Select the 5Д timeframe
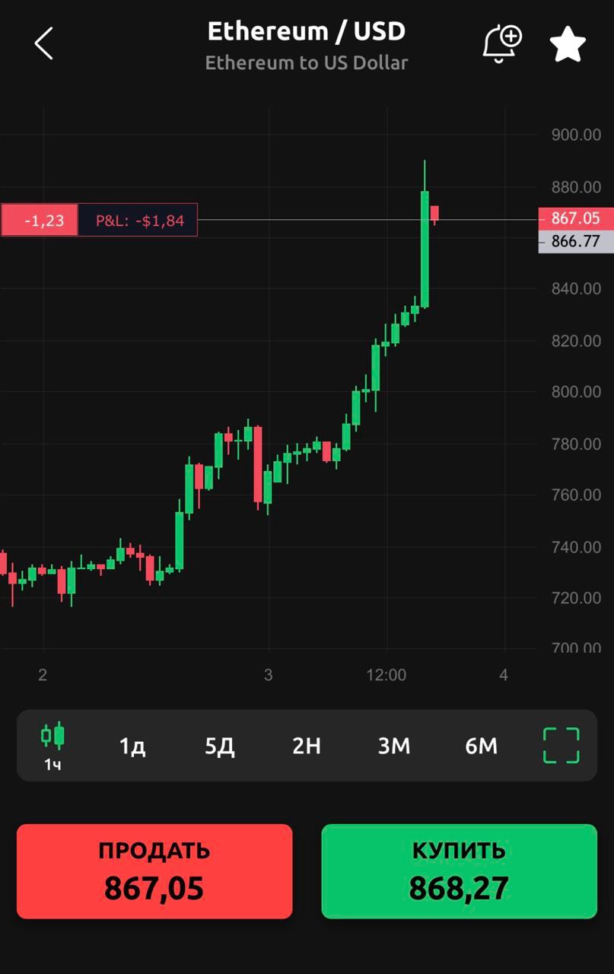Image resolution: width=614 pixels, height=974 pixels. 219,746
